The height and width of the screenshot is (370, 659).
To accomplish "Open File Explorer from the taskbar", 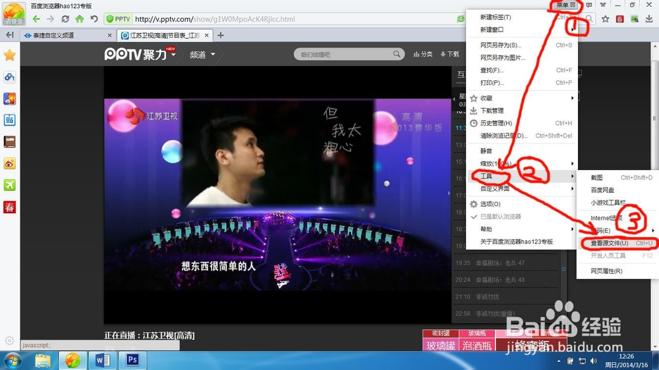I will pyautogui.click(x=42, y=360).
